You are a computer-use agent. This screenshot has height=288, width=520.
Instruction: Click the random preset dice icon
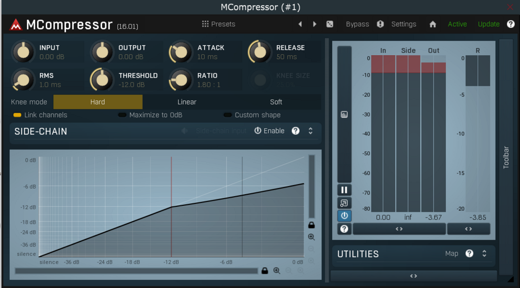coord(330,24)
